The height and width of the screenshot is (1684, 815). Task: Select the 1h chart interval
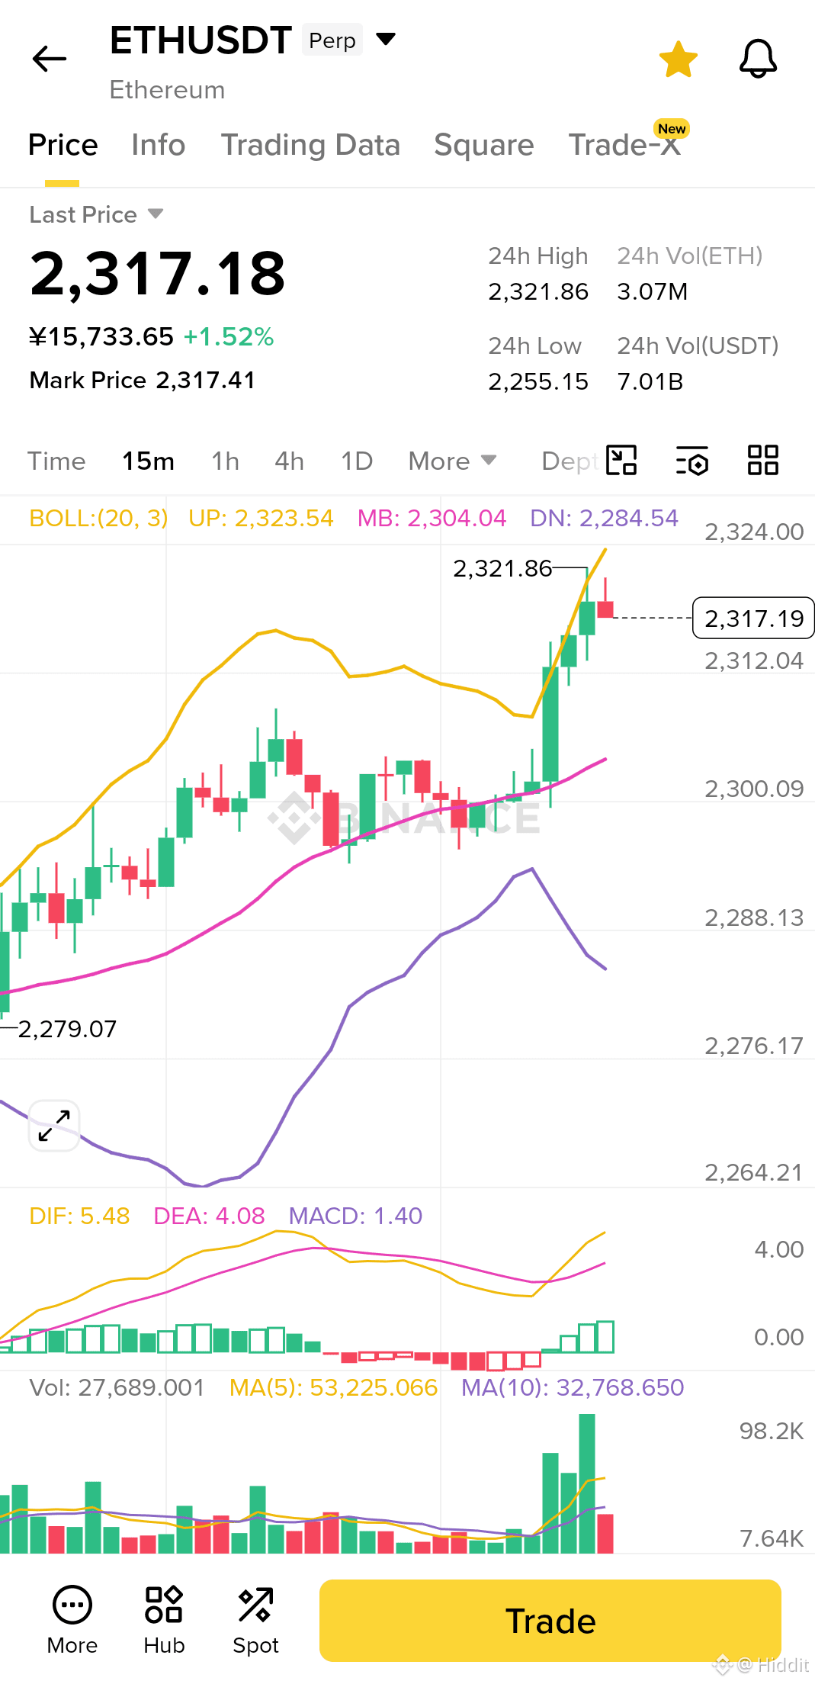point(225,461)
